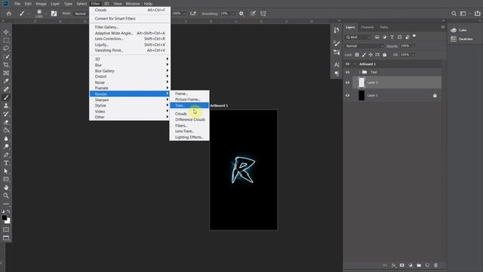
Task: Select the Move tool
Action: [x=6, y=32]
